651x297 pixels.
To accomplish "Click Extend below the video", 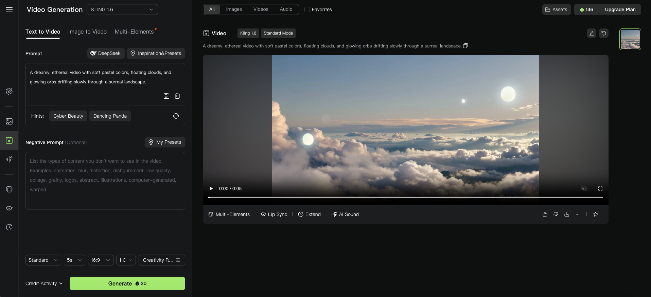I will point(309,214).
